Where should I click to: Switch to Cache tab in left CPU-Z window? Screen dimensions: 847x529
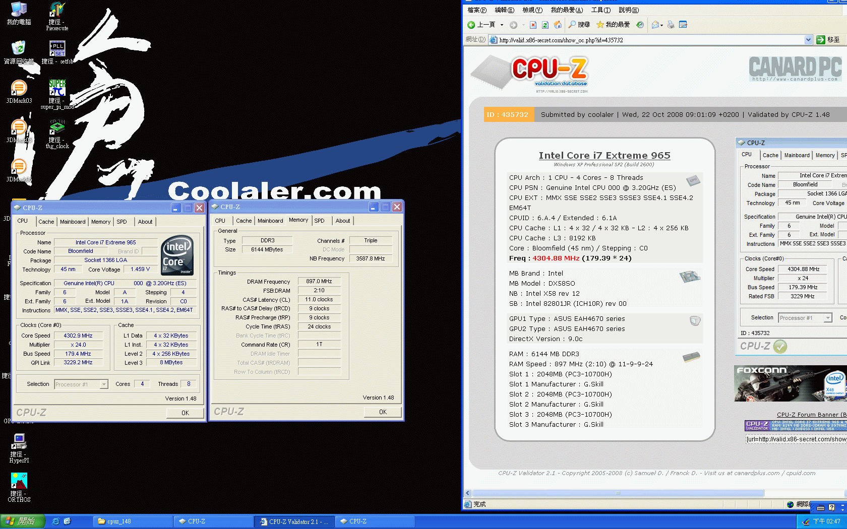[46, 222]
